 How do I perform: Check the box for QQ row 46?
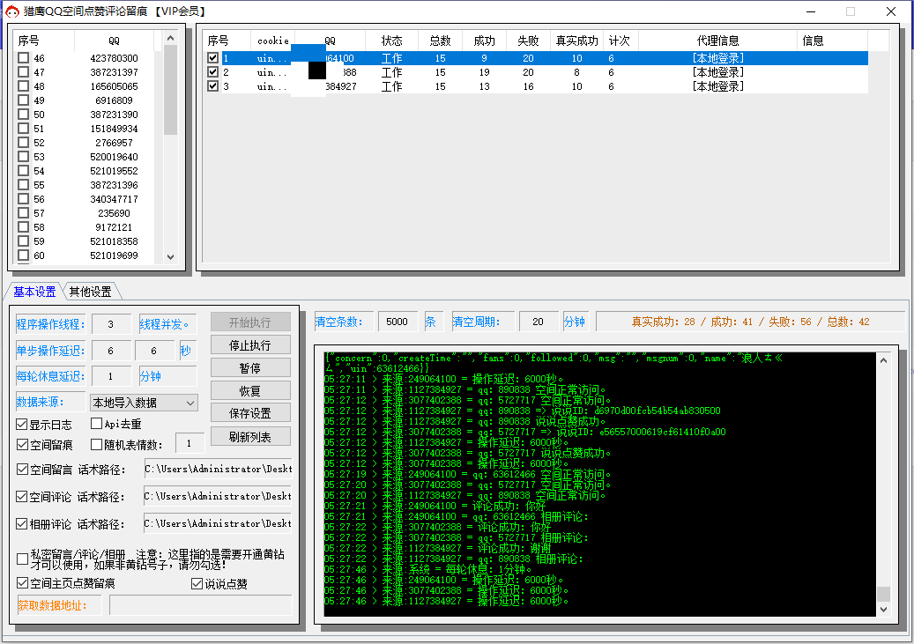23,57
